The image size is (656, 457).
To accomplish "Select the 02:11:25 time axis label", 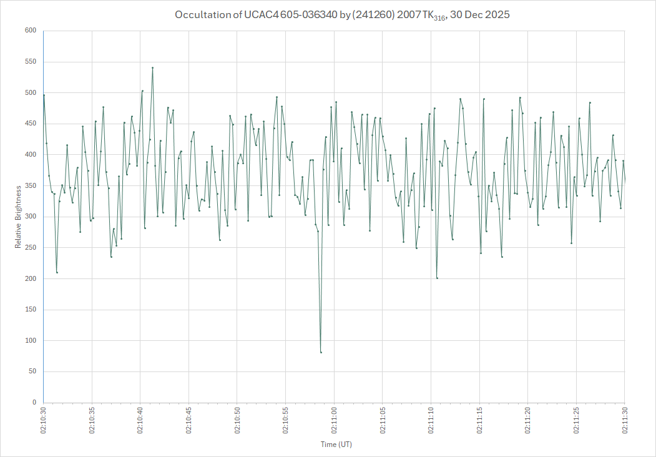I will tap(576, 421).
